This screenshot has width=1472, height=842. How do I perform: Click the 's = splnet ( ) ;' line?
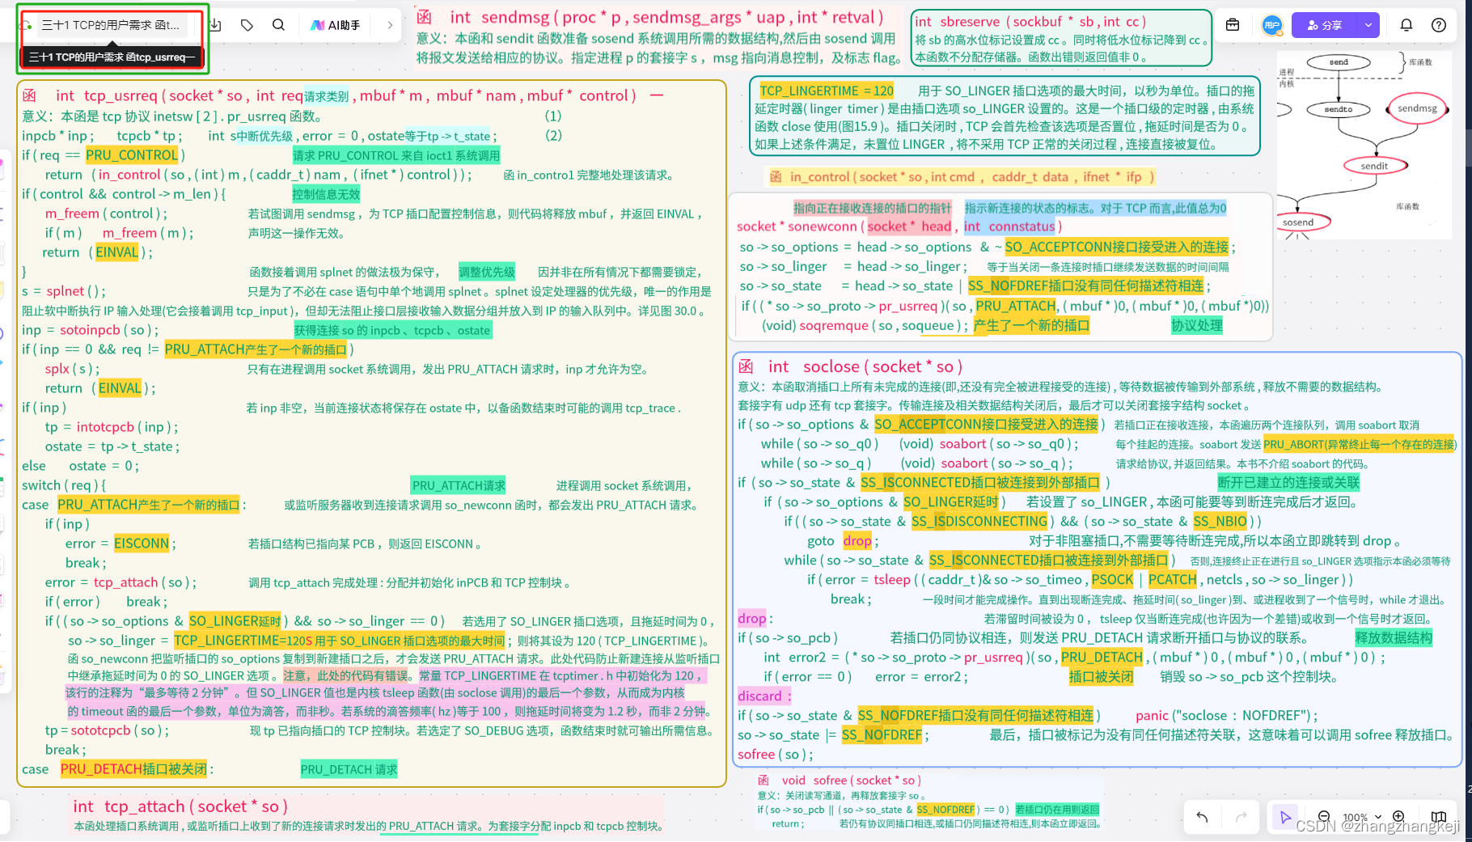[64, 291]
